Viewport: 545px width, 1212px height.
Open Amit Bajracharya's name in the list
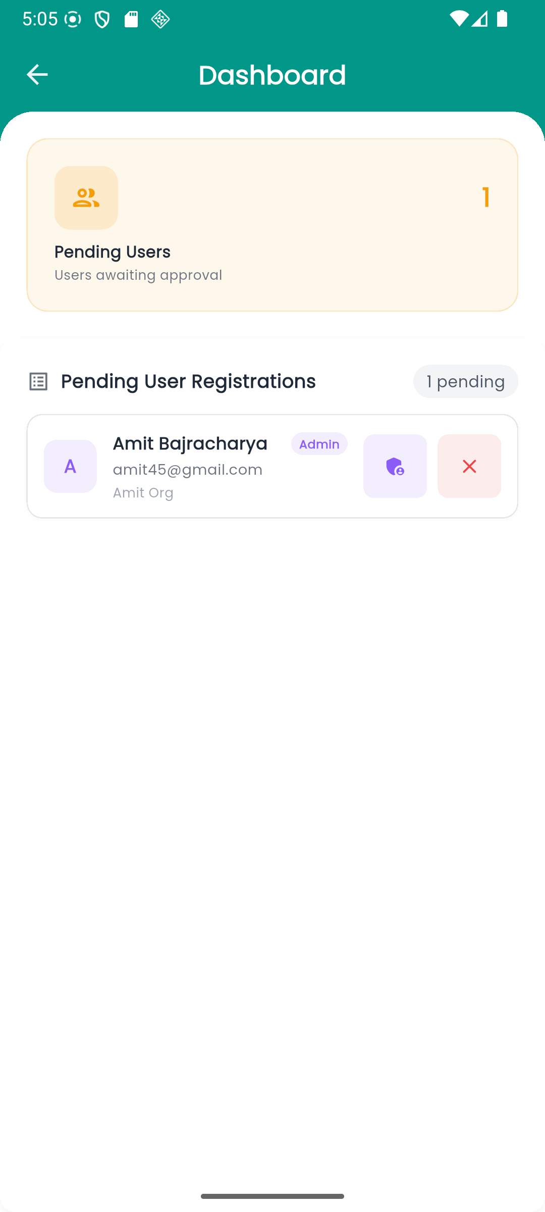[x=190, y=443]
